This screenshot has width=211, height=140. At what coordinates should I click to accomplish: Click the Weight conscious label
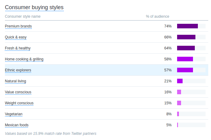[x=19, y=103]
